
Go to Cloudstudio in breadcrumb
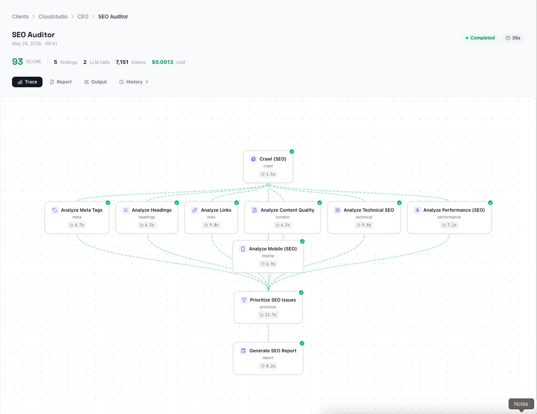click(53, 17)
